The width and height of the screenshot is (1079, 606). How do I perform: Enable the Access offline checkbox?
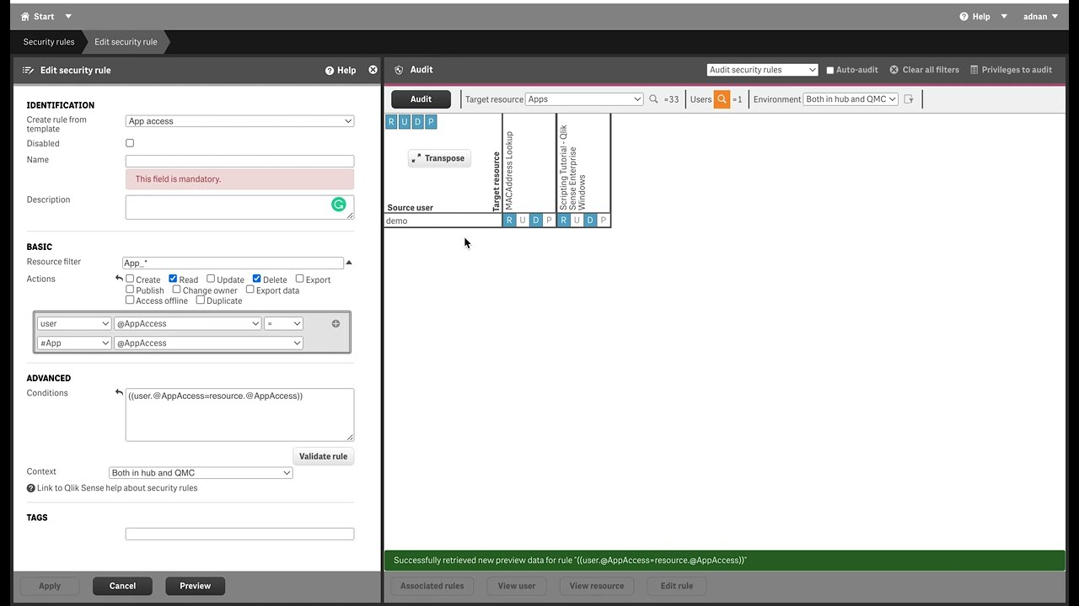coord(130,300)
